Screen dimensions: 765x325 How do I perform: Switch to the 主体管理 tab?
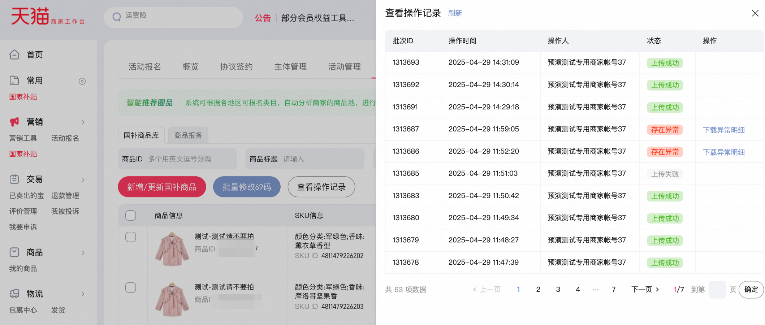click(290, 67)
